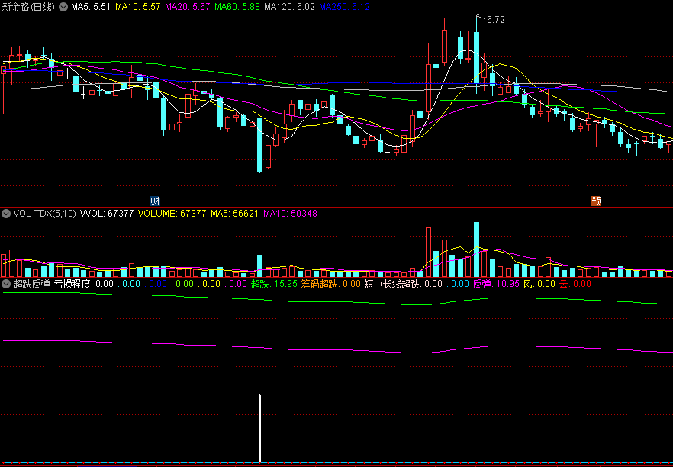
Task: Click the red 云: 0.00 value
Action: [575, 284]
